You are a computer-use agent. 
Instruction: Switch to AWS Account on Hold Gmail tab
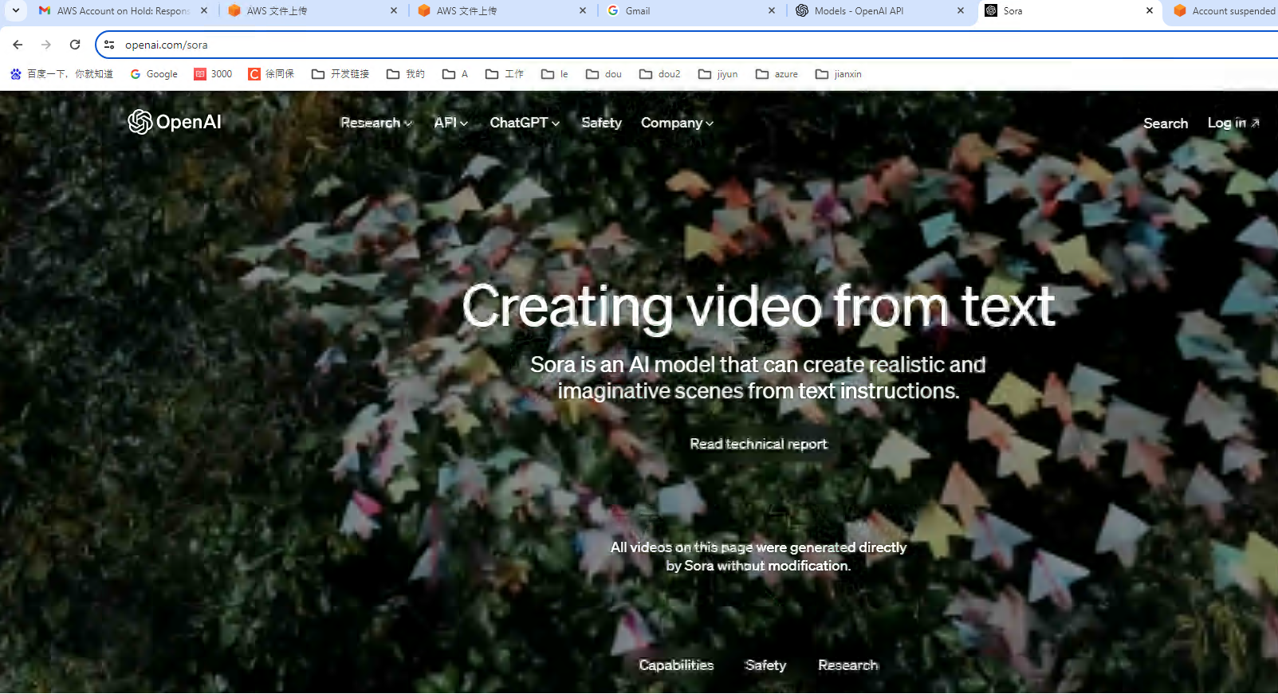[x=115, y=10]
